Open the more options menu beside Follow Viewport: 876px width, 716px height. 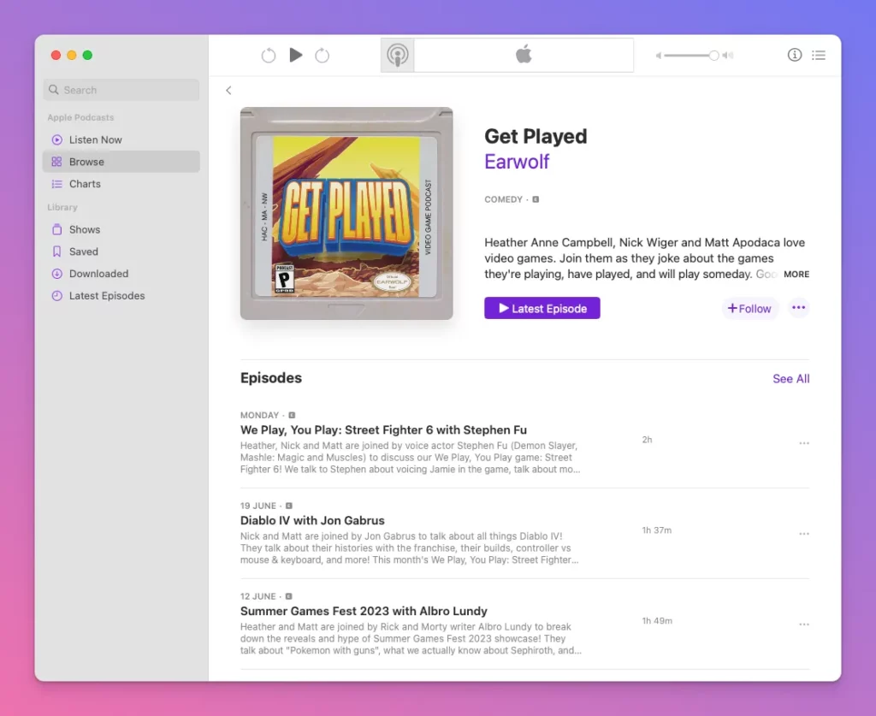[x=798, y=308]
